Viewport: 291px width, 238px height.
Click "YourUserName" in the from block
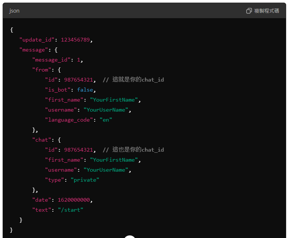106,110
